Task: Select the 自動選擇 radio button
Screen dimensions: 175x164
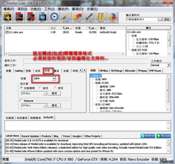Action: coord(21,88)
